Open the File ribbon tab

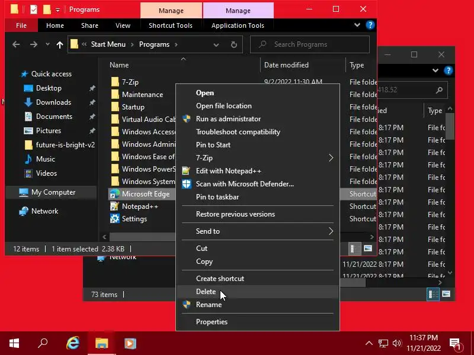21,25
